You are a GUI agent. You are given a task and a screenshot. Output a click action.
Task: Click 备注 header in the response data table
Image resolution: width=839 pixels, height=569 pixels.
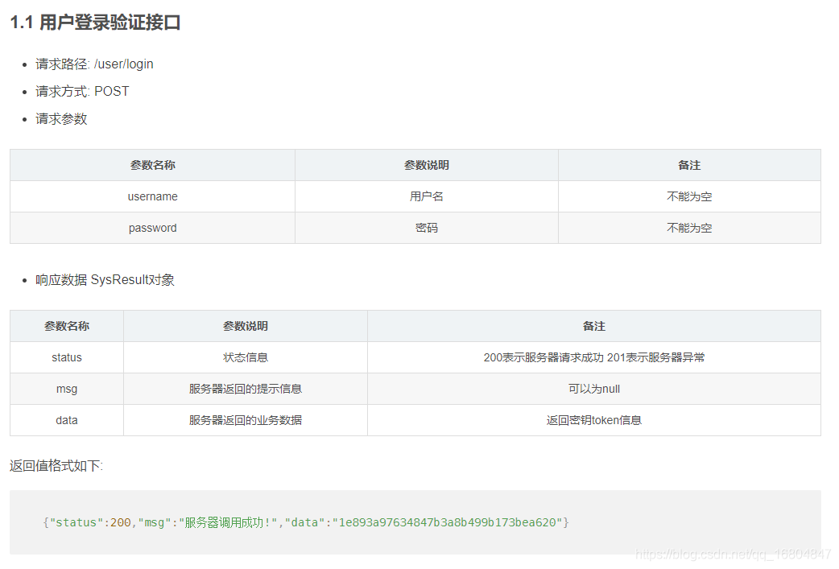point(594,326)
